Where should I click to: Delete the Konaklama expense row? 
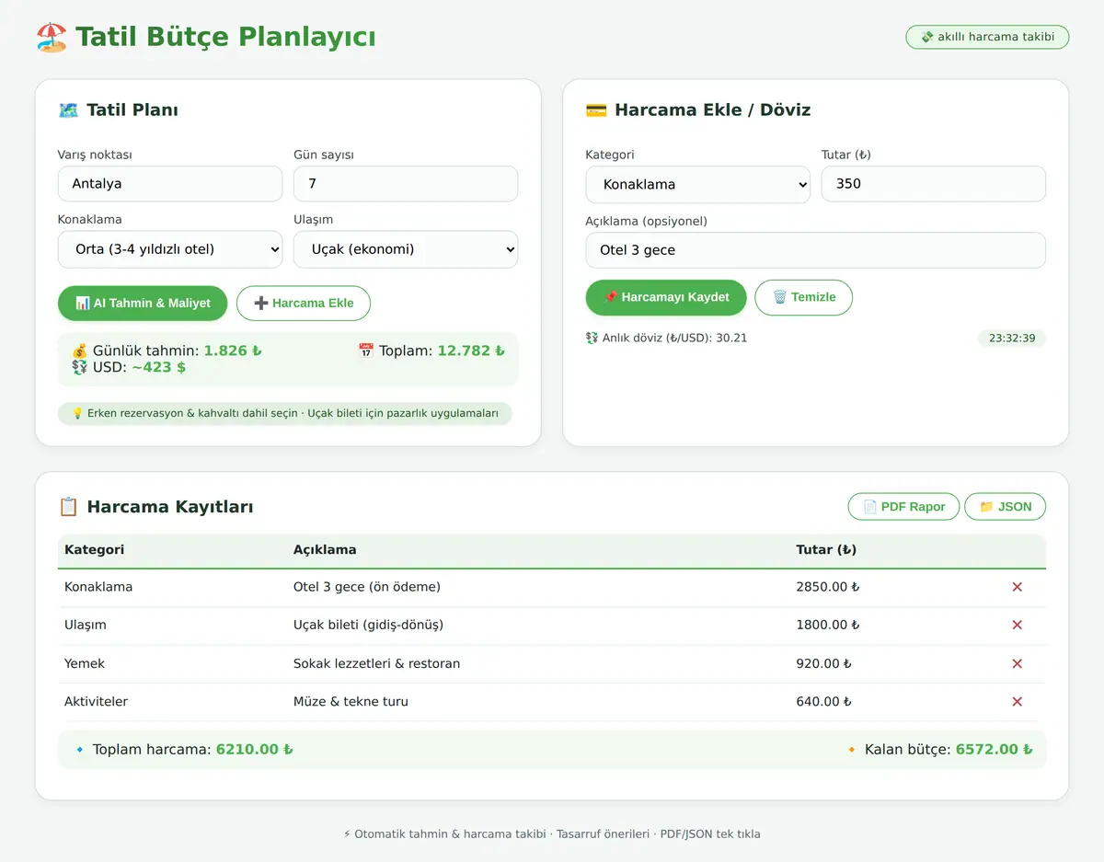1017,587
